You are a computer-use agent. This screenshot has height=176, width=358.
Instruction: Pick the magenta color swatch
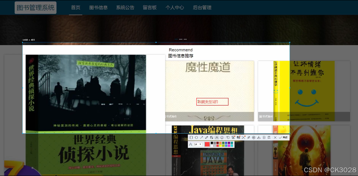pos(229,146)
